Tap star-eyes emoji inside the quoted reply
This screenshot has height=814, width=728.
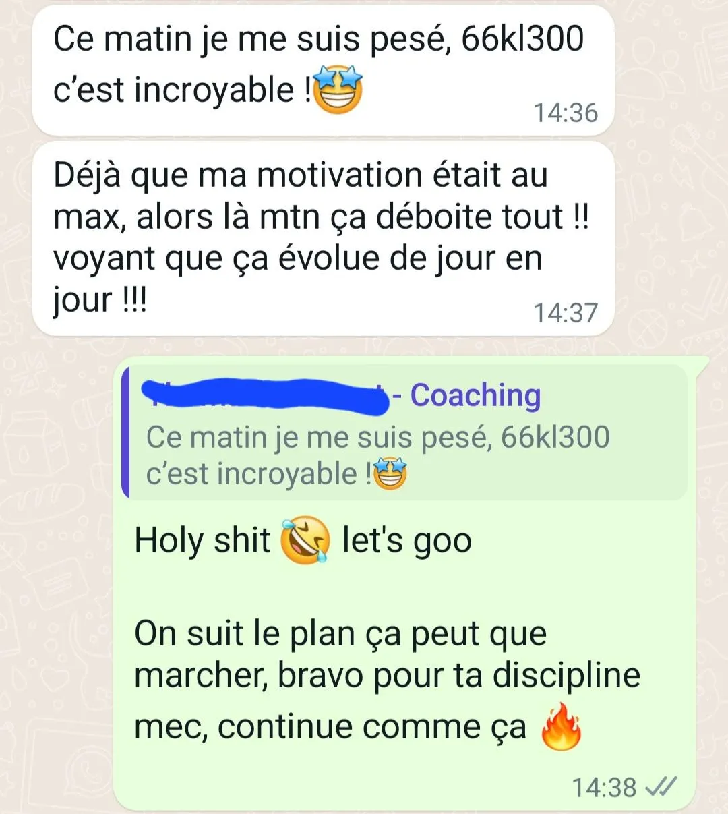390,473
